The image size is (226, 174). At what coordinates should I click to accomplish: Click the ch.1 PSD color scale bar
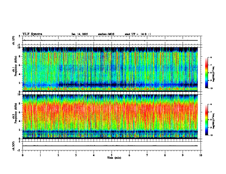coord(207,73)
